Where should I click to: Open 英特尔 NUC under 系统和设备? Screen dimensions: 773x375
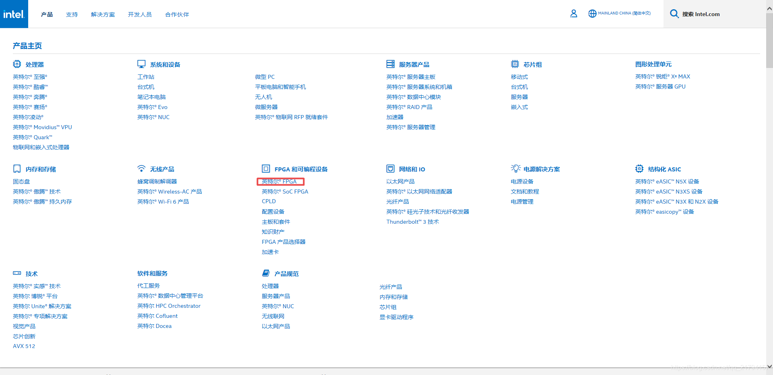153,117
